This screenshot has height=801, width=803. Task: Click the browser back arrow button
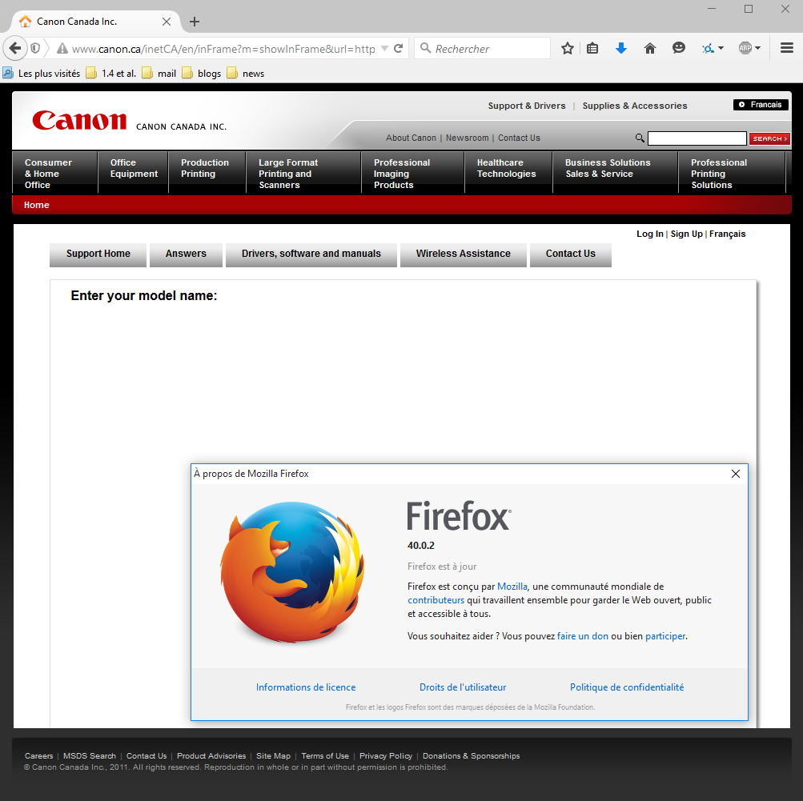(15, 49)
